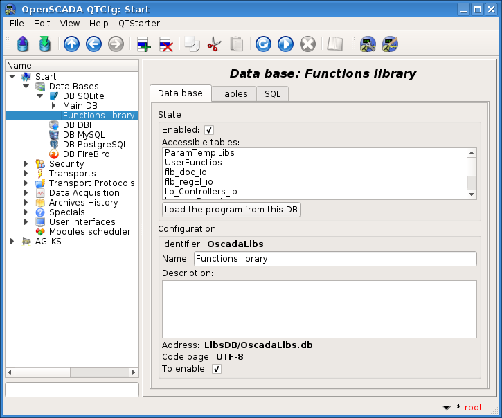Screen dimensions: 502x418
Task: Open the user dropdown arrow in status bar
Action: click(447, 408)
